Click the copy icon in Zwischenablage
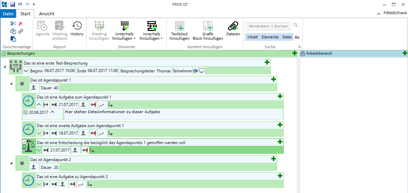 [x=13, y=31]
